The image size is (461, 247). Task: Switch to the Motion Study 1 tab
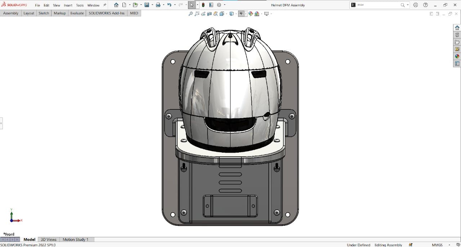(75, 239)
